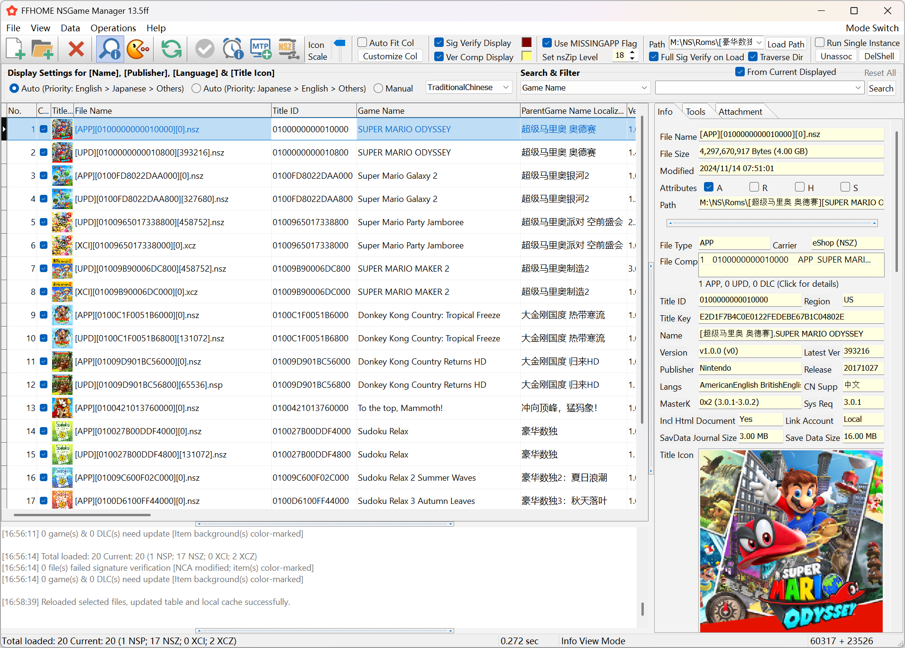This screenshot has height=648, width=905.
Task: Click the Super Mario Maker 2 XCI row icon
Action: coord(62,292)
